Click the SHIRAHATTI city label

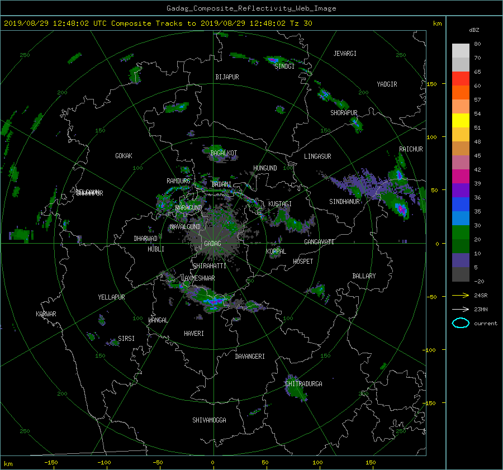[x=210, y=266]
